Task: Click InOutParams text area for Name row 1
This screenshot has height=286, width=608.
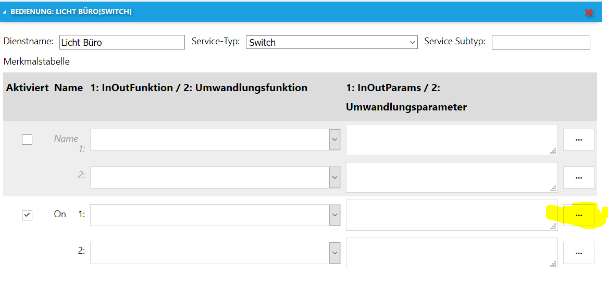Action: tap(451, 140)
